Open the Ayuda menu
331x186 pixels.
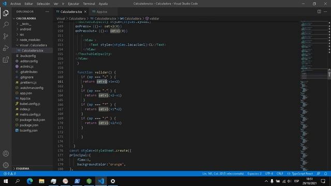(103, 4)
